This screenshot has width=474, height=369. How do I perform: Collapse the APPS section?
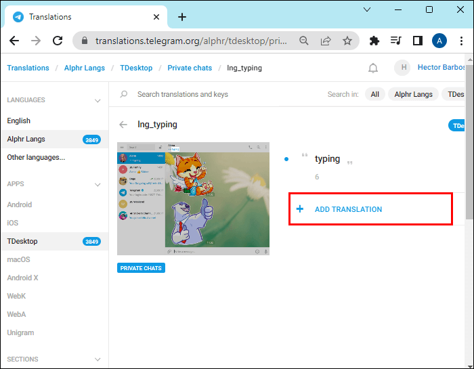click(98, 185)
